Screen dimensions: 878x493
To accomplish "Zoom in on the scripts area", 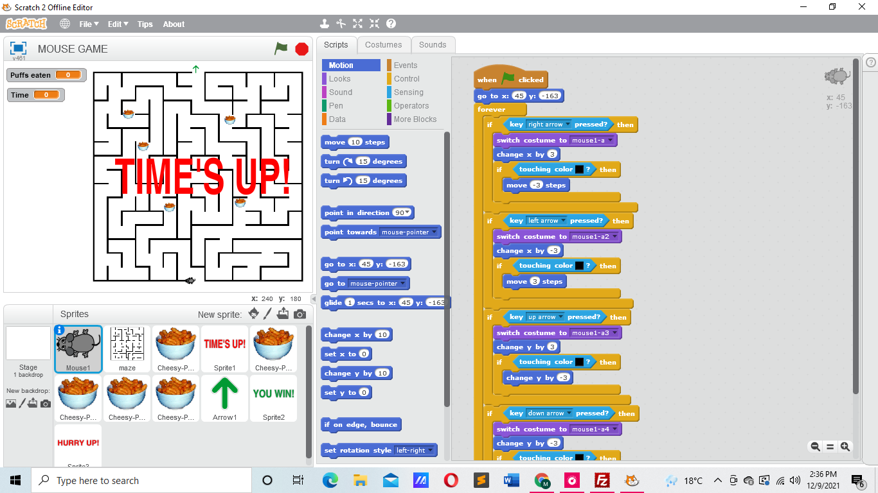I will point(845,447).
